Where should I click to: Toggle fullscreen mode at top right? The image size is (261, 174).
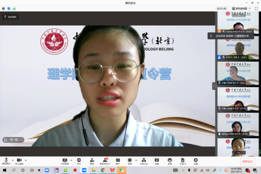point(257,8)
